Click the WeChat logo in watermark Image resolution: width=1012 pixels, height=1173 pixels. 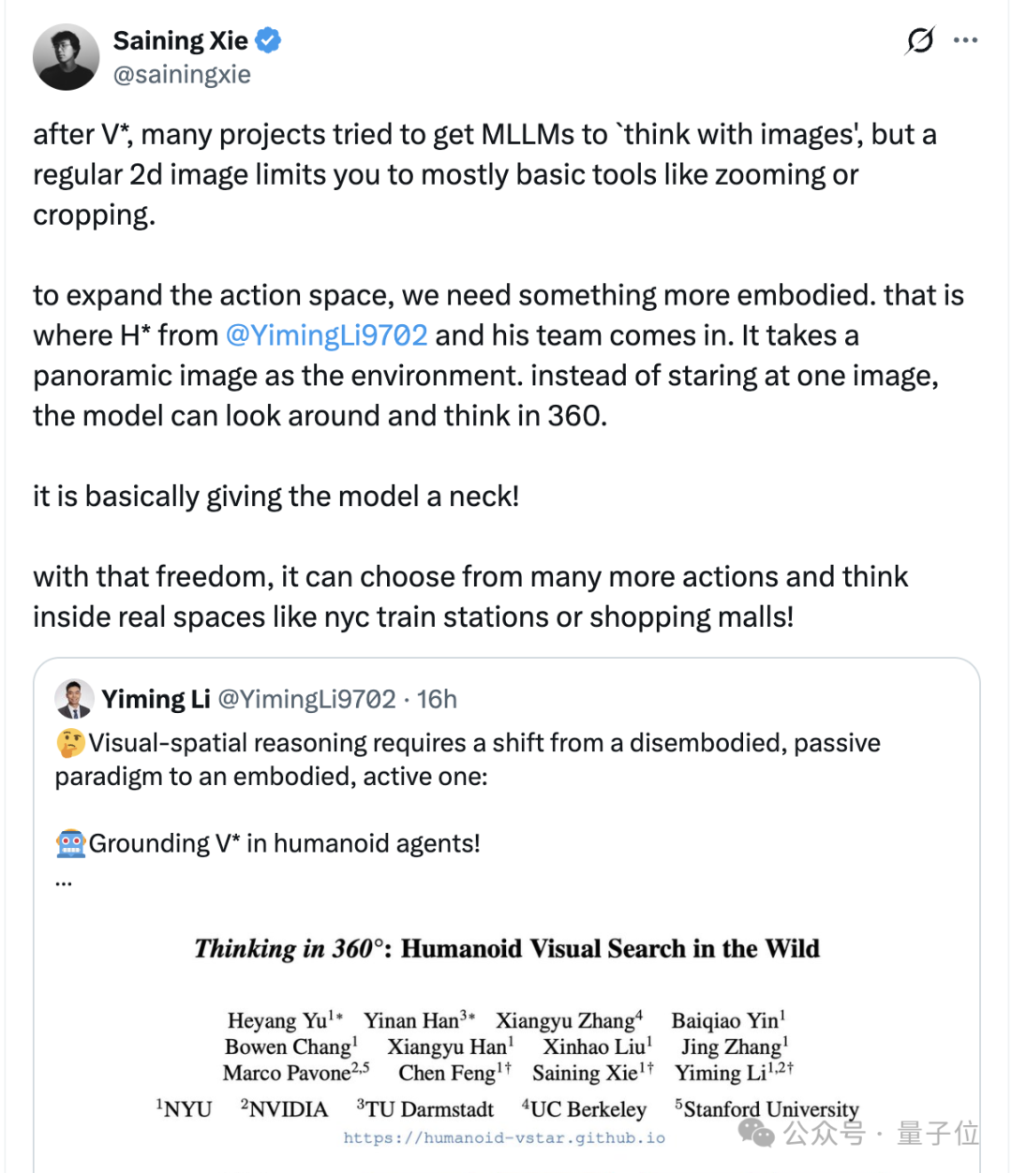[757, 1133]
